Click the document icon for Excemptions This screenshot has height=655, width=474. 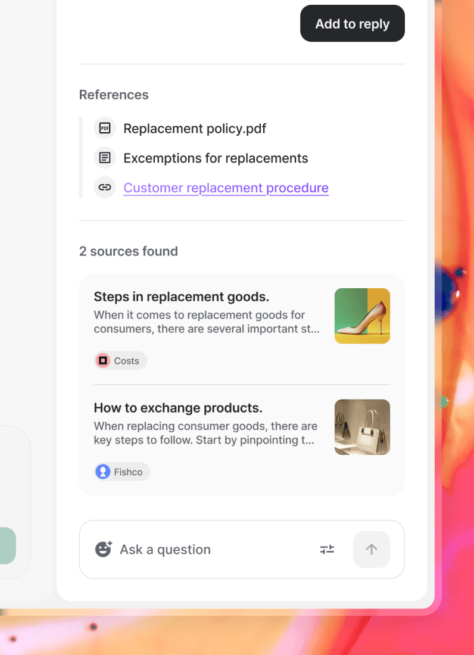tap(105, 158)
